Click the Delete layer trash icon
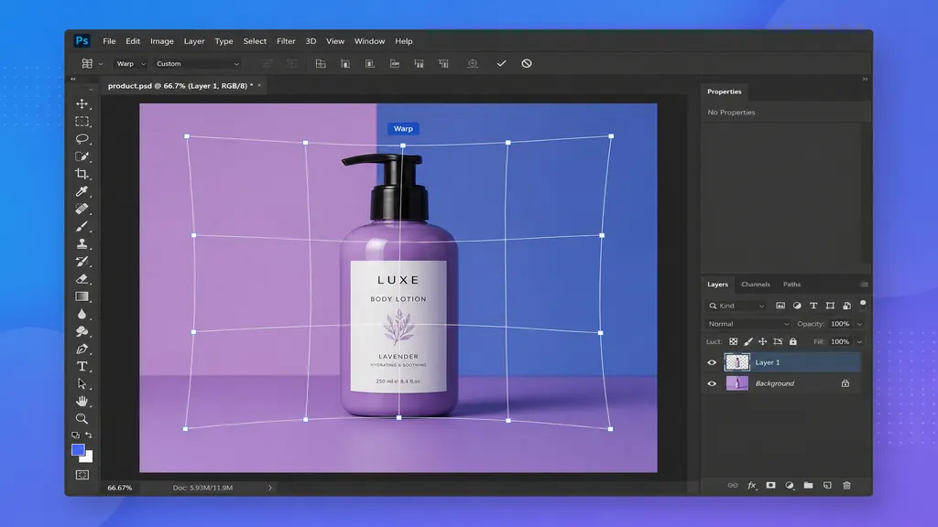 [846, 485]
